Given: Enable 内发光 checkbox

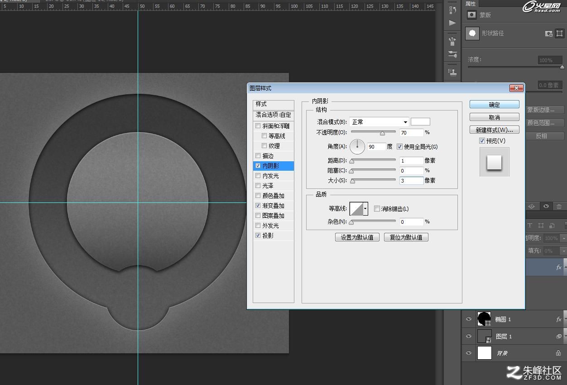Looking at the screenshot, I should click(x=258, y=176).
